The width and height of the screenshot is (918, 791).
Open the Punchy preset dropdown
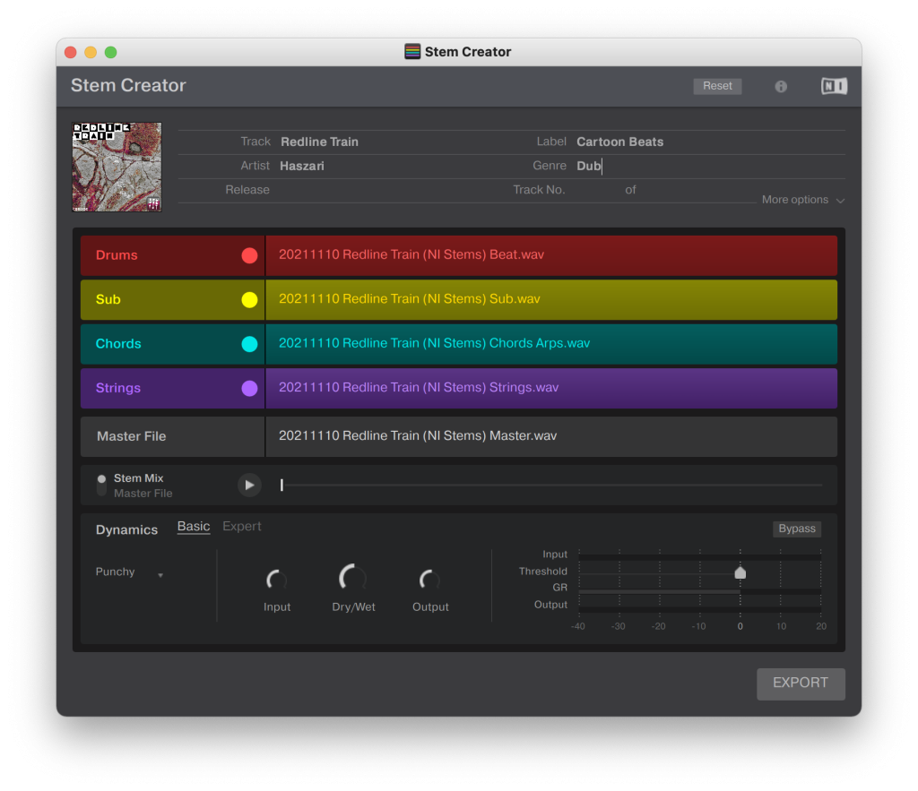point(129,572)
